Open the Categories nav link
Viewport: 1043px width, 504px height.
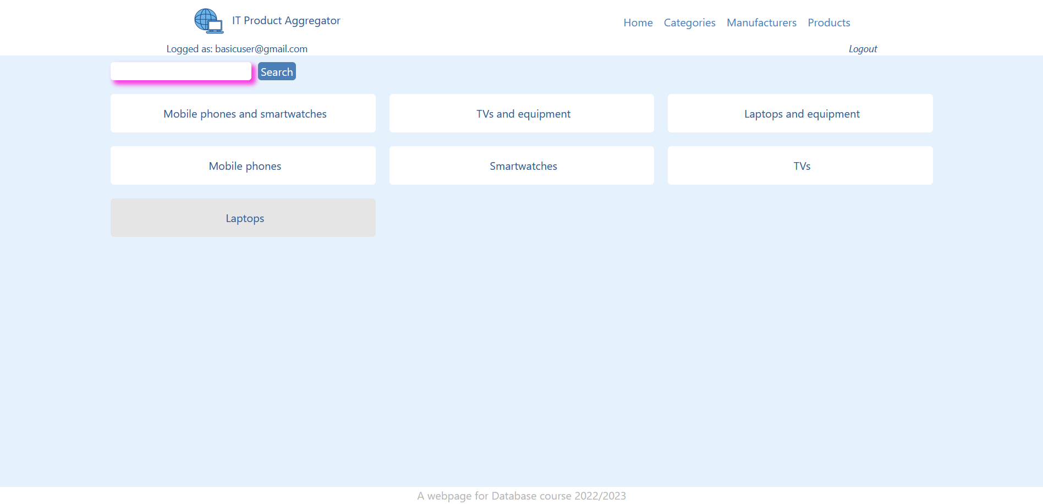(x=689, y=23)
